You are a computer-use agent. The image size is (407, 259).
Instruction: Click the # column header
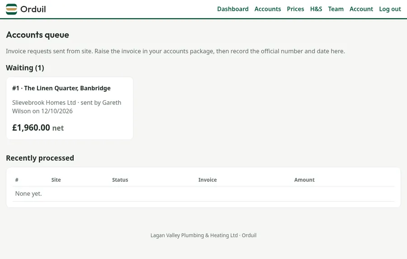(x=17, y=180)
